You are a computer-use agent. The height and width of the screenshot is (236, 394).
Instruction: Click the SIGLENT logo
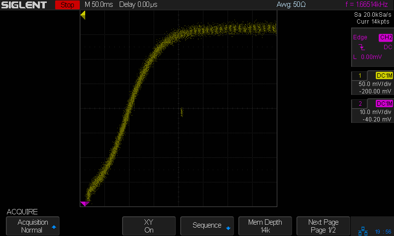click(24, 5)
